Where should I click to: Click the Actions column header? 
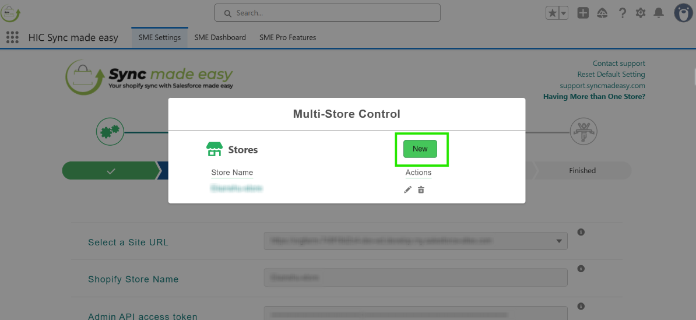click(x=418, y=173)
